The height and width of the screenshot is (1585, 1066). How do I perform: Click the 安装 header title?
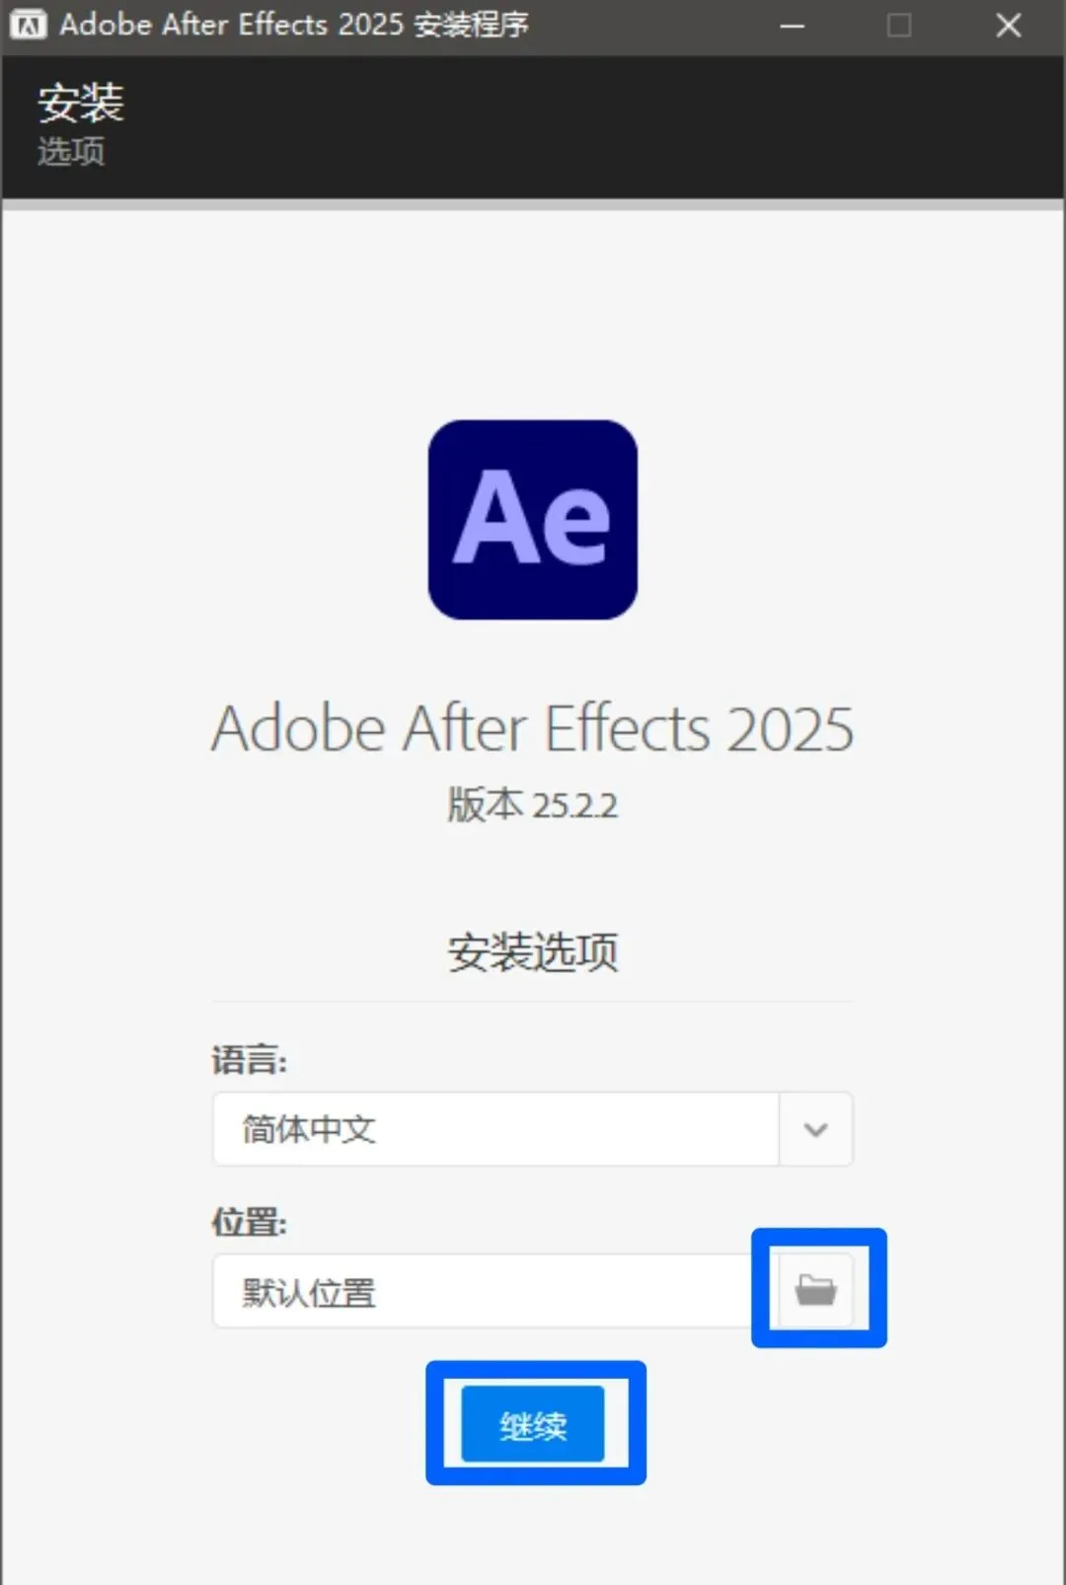[x=81, y=103]
